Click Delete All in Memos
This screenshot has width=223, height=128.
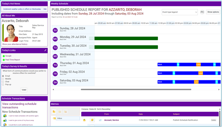[93, 109]
